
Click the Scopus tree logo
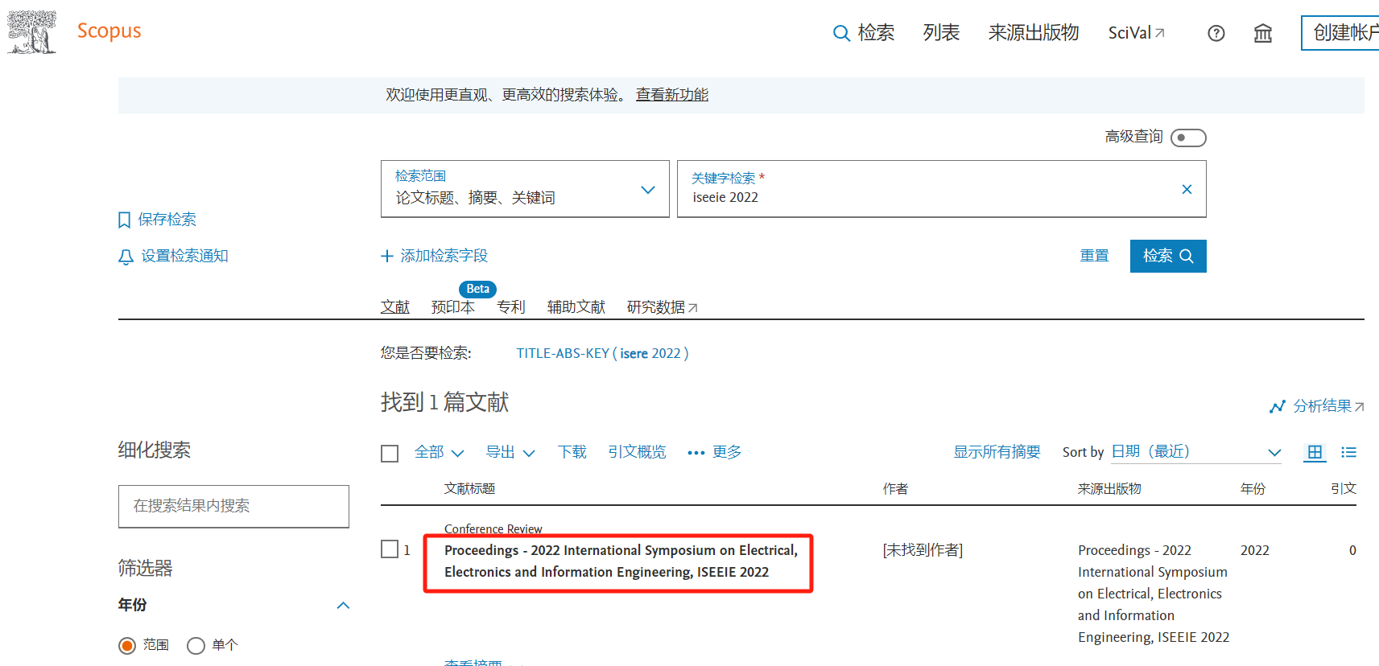pyautogui.click(x=32, y=32)
